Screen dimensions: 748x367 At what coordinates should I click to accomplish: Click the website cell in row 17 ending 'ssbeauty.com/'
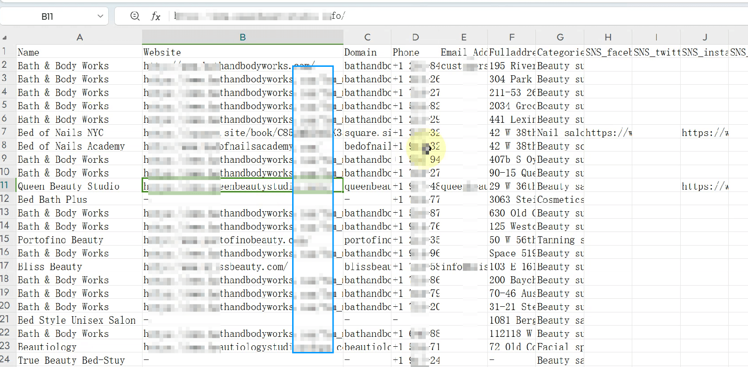[243, 267]
